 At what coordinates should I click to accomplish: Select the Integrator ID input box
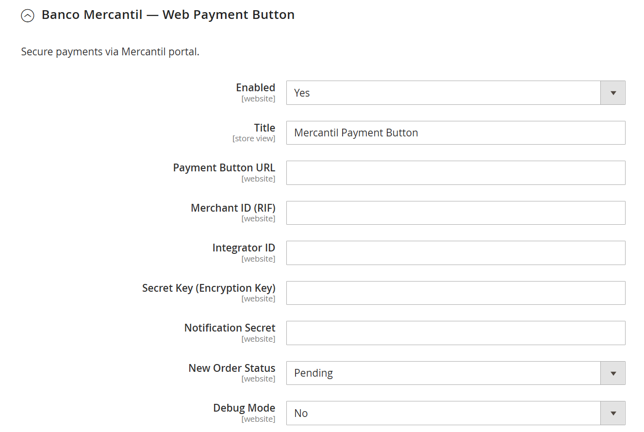tap(455, 253)
